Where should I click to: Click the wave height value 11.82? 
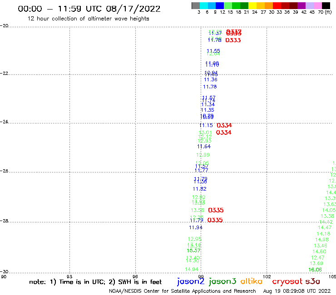click(x=200, y=189)
